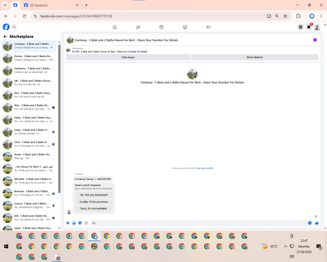327x262 pixels.
Task: Switch to the '(3) Facebook' tab
Action: coord(51,5)
